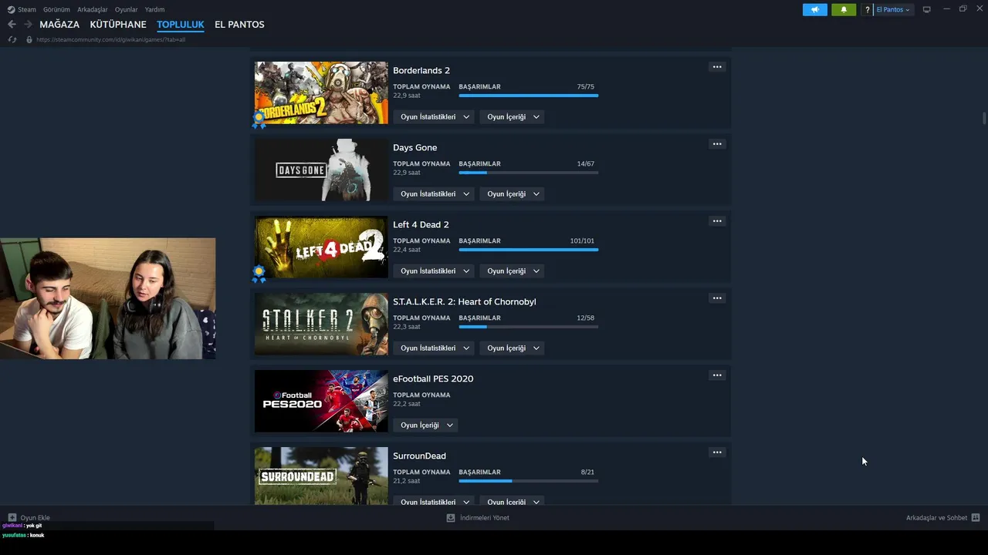Viewport: 988px width, 555px height.
Task: Switch to the TOPLULUK tab
Action: point(181,25)
